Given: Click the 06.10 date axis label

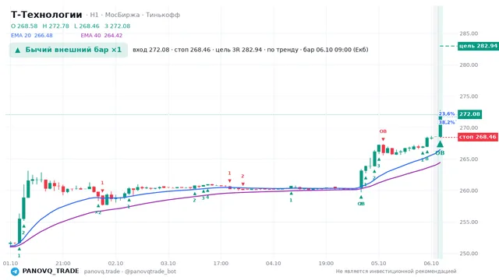Looking at the screenshot, I should coord(431,264).
